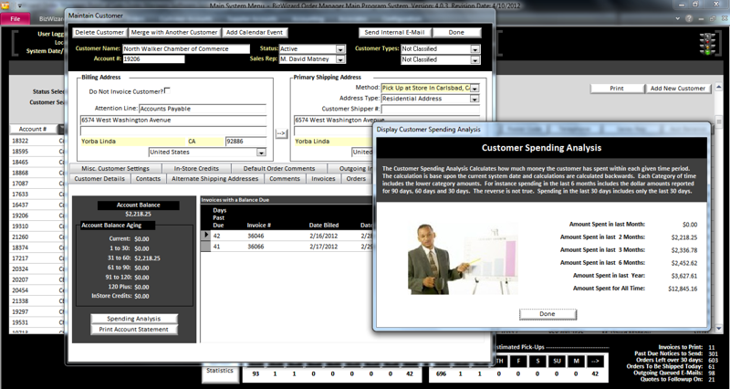This screenshot has width=730, height=389.
Task: Click the SU day pick-up button
Action: [558, 361]
